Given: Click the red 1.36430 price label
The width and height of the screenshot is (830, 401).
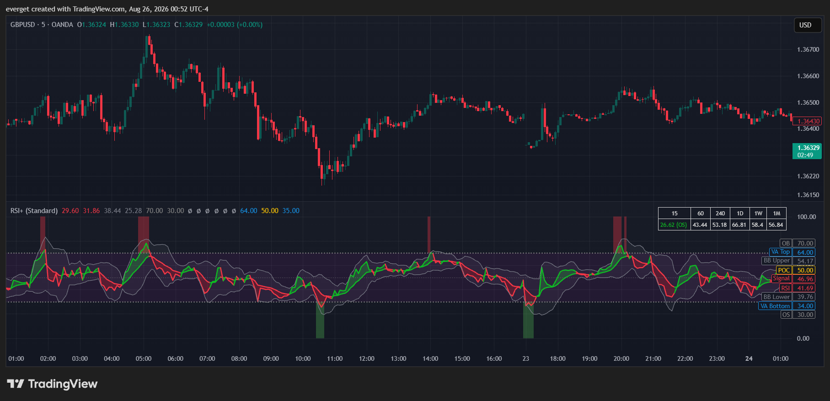Looking at the screenshot, I should (808, 121).
